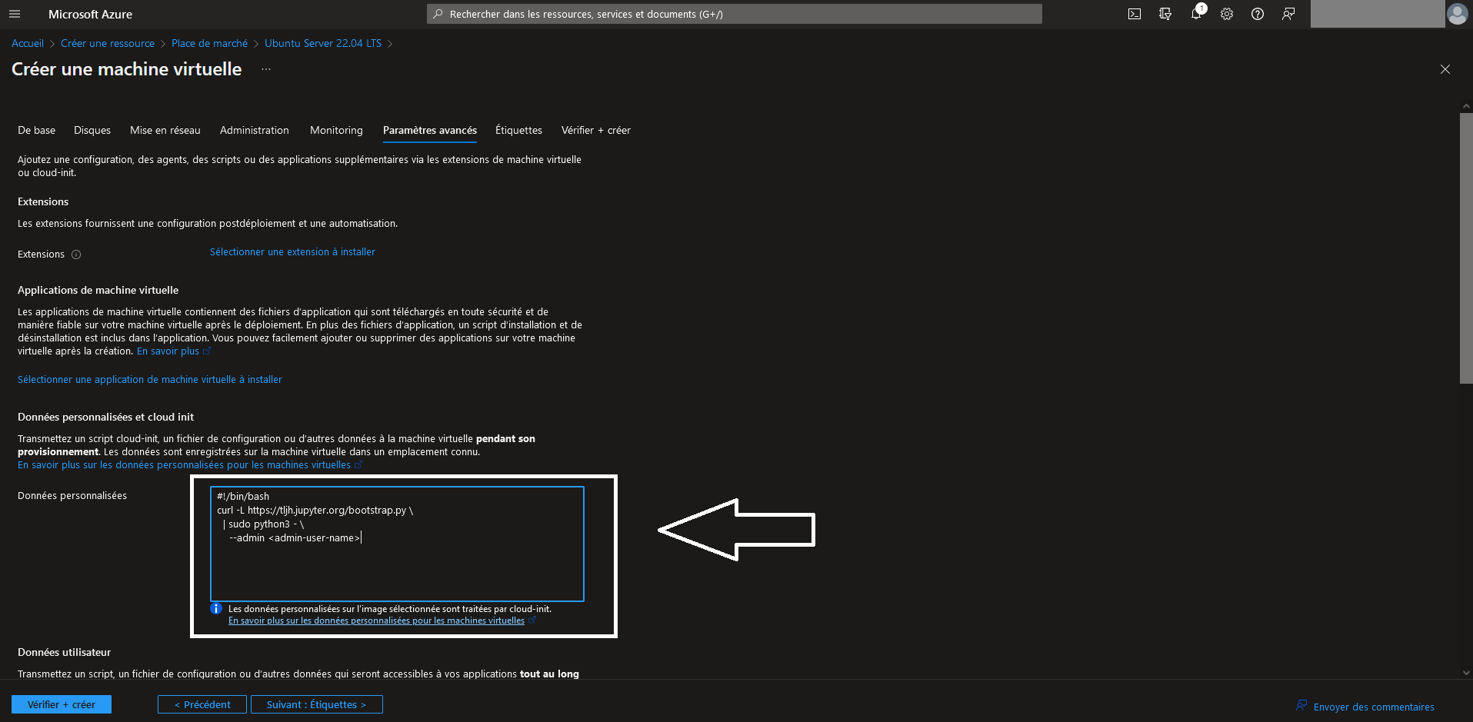
Task: Click the scrollbar up arrow
Action: [x=1466, y=106]
